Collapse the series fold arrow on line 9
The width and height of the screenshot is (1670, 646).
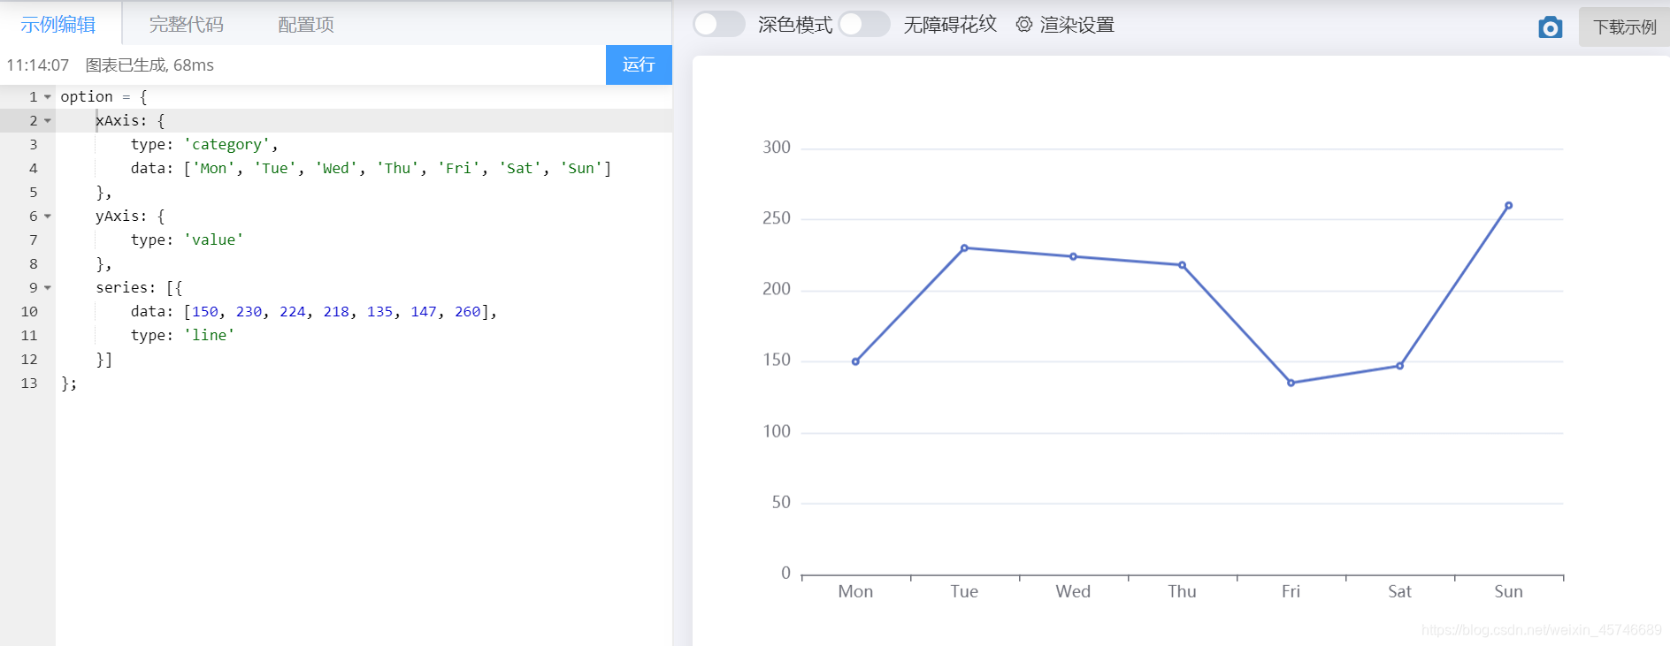(48, 287)
